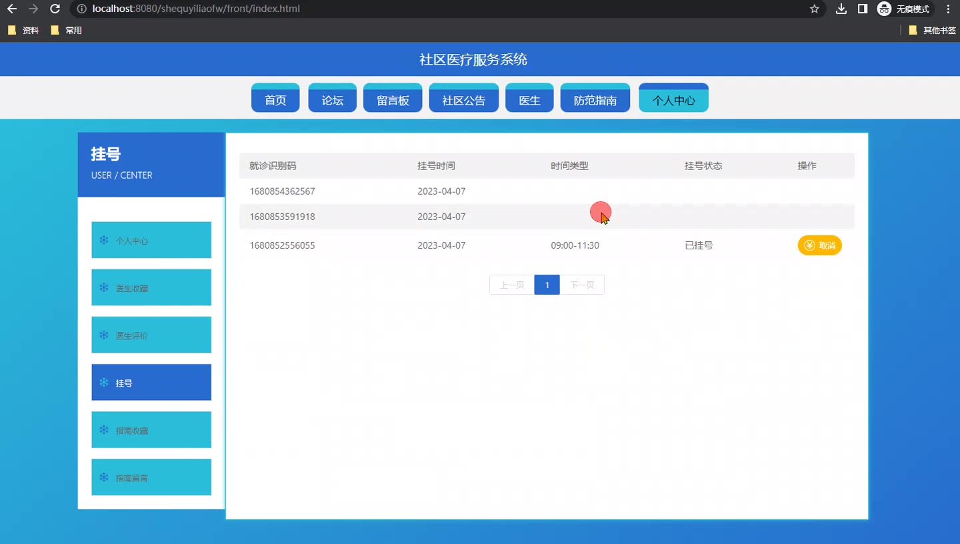Go to 首页 navigation tab
Screen dimensions: 960x544
tap(275, 98)
